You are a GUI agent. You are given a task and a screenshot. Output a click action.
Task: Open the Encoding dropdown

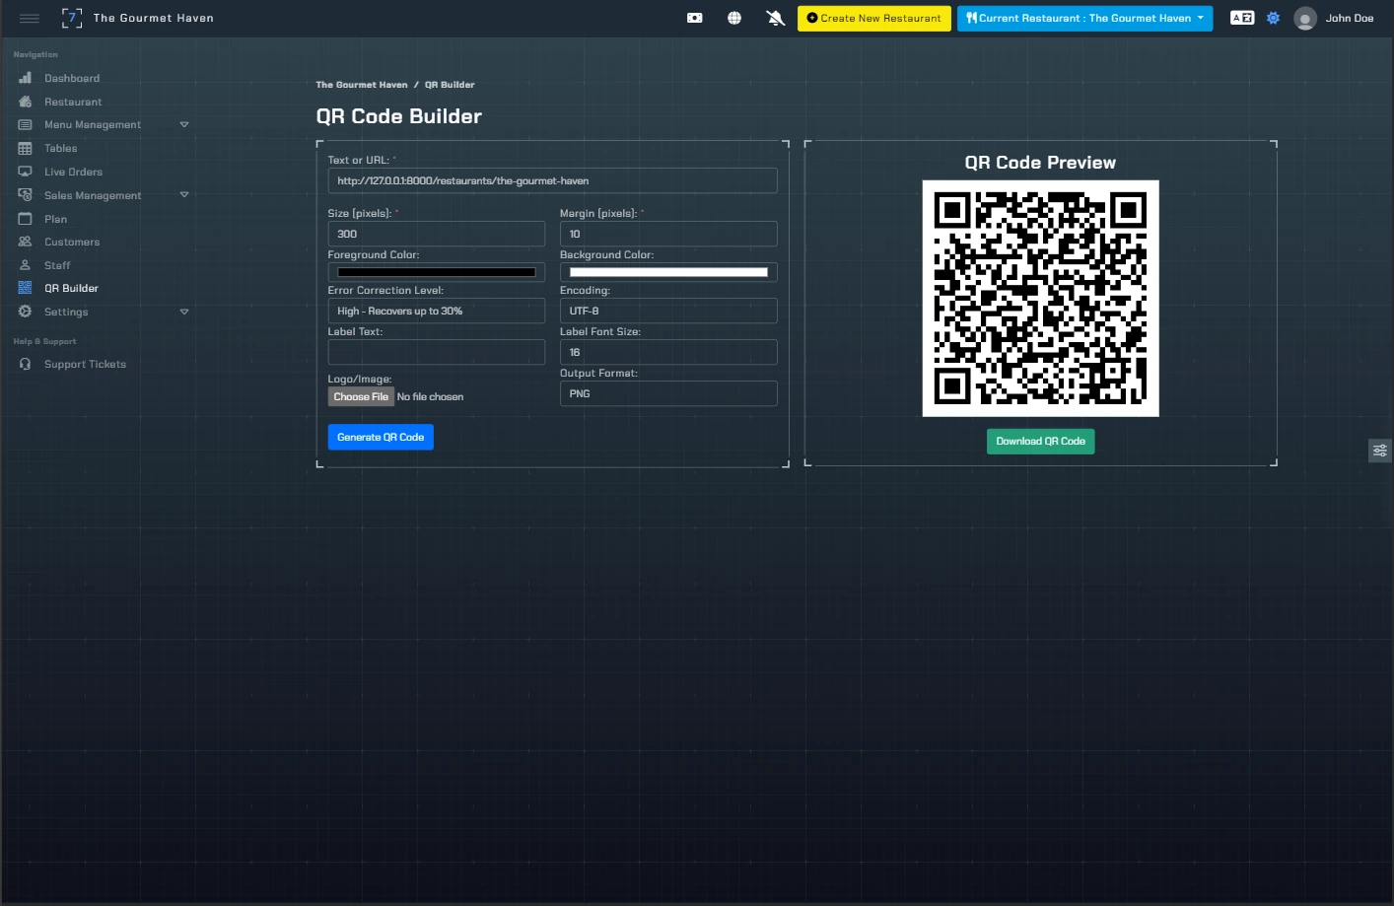(668, 311)
